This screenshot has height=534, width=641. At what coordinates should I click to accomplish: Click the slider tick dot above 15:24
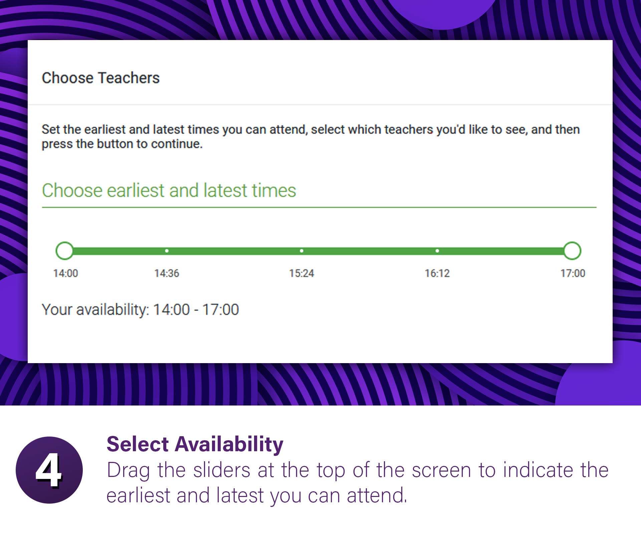[x=301, y=251]
